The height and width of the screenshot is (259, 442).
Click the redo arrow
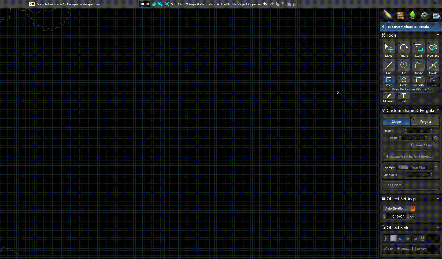271,4
